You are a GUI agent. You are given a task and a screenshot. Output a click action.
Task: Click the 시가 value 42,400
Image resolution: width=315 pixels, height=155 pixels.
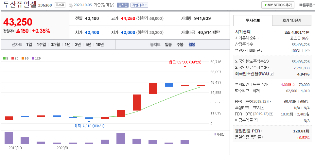[x=92, y=32]
